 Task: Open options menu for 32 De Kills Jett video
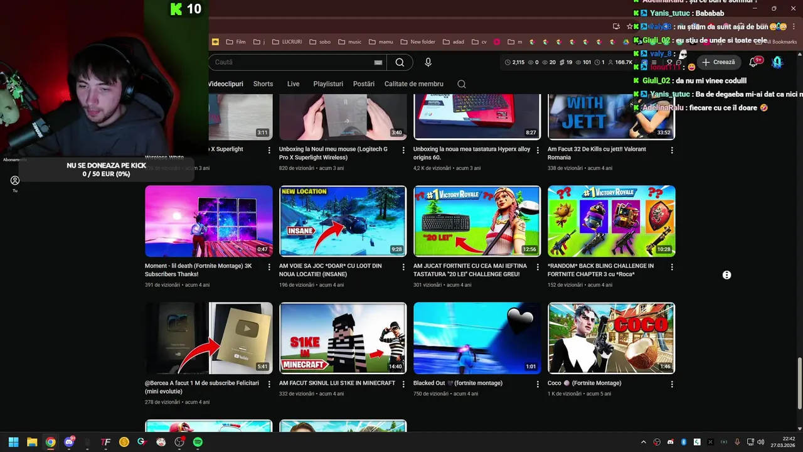tap(672, 151)
